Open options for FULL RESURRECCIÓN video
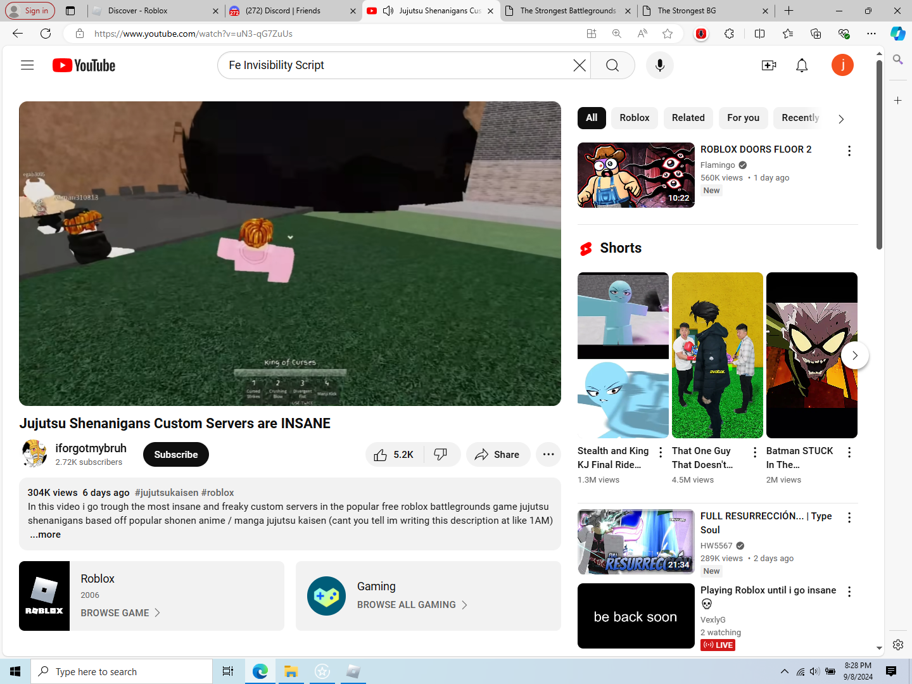Image resolution: width=912 pixels, height=684 pixels. (x=849, y=517)
